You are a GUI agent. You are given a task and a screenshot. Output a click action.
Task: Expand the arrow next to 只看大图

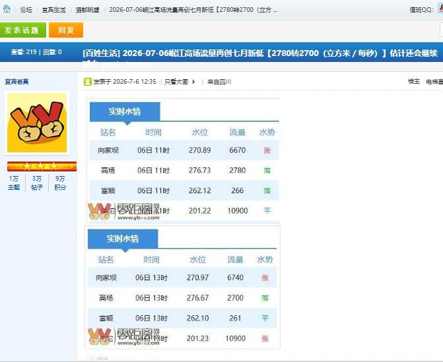click(194, 82)
